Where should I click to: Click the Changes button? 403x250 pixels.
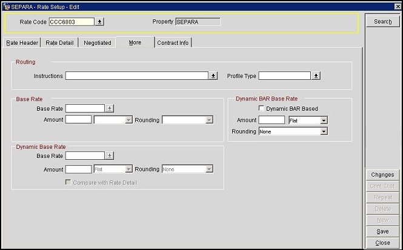click(x=382, y=174)
